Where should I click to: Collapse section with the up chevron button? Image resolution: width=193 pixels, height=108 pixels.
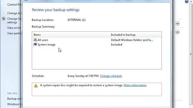[x=177, y=32]
